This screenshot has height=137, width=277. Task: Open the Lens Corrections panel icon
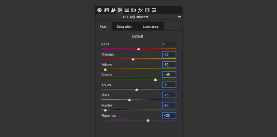pyautogui.click(x=133, y=10)
